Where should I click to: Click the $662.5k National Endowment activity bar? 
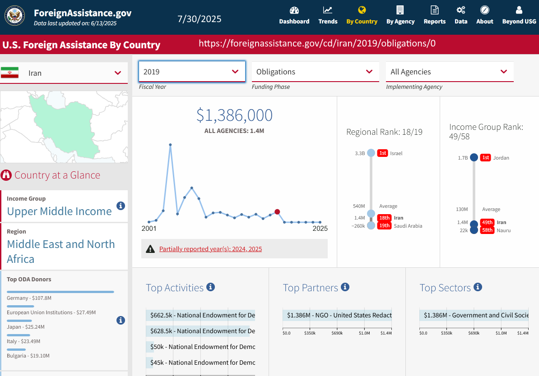coord(200,315)
